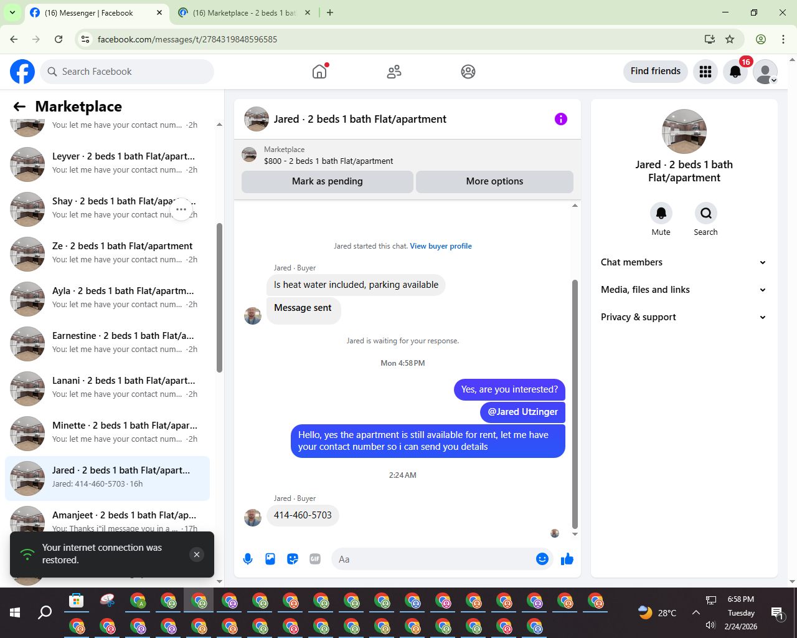Image resolution: width=797 pixels, height=638 pixels.
Task: Open the Windows notification center icon
Action: coord(777,613)
